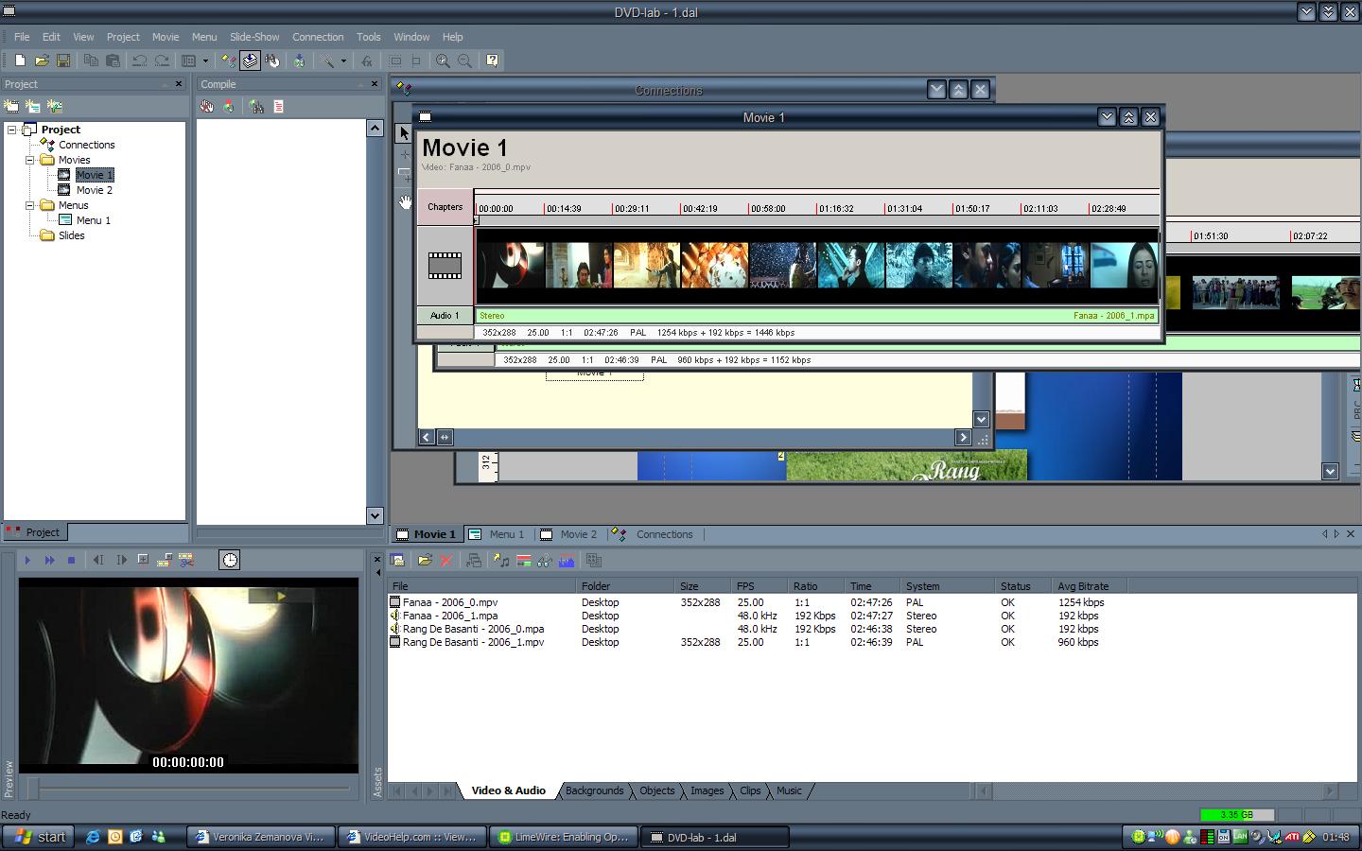Screen dimensions: 1362x851
Task: Open the Connection menu
Action: click(x=318, y=37)
